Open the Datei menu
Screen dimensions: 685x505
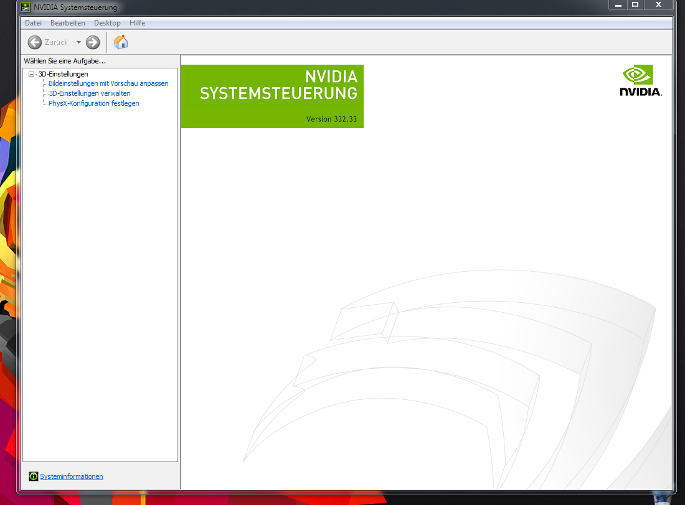[33, 23]
